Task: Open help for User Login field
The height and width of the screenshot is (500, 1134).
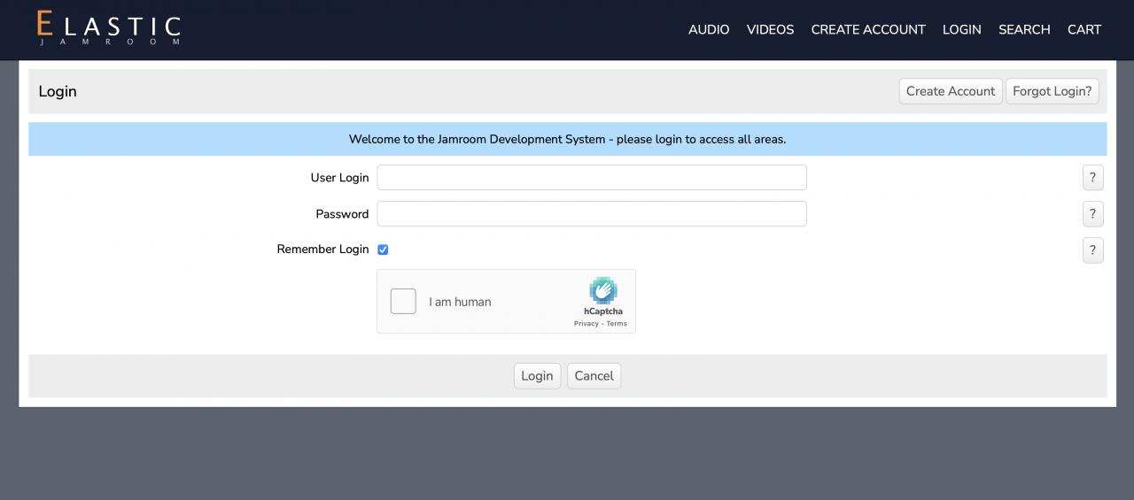Action: tap(1092, 177)
